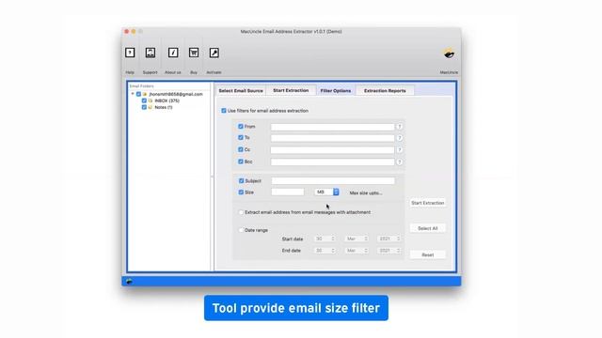Click help question mark beside Bcc field
This screenshot has width=602, height=338.
(x=399, y=161)
